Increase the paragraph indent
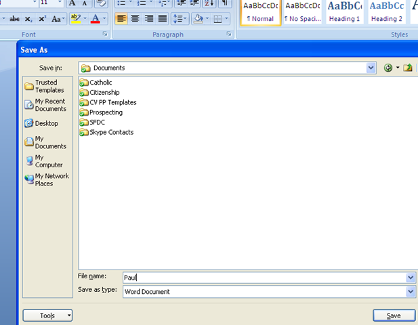 coord(194,3)
